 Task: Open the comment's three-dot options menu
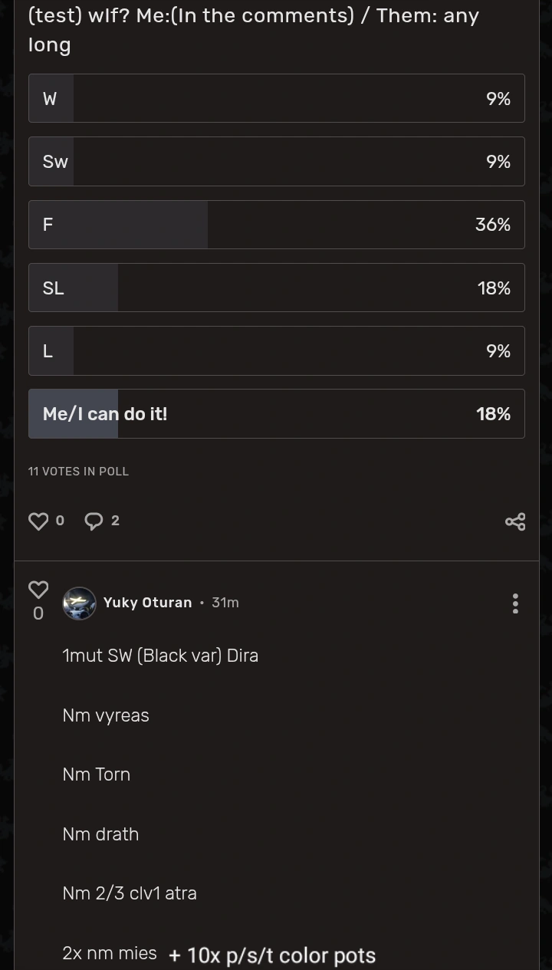515,603
